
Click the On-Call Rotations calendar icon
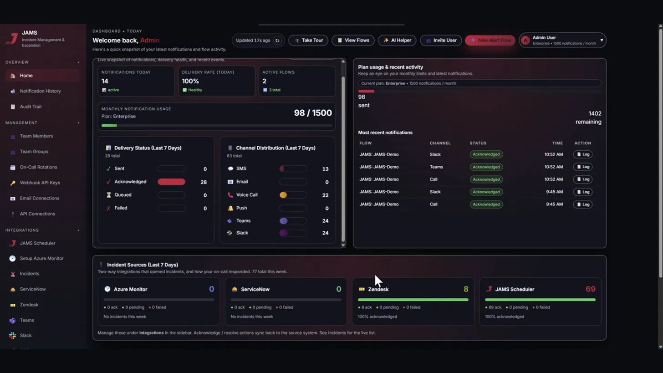(13, 167)
